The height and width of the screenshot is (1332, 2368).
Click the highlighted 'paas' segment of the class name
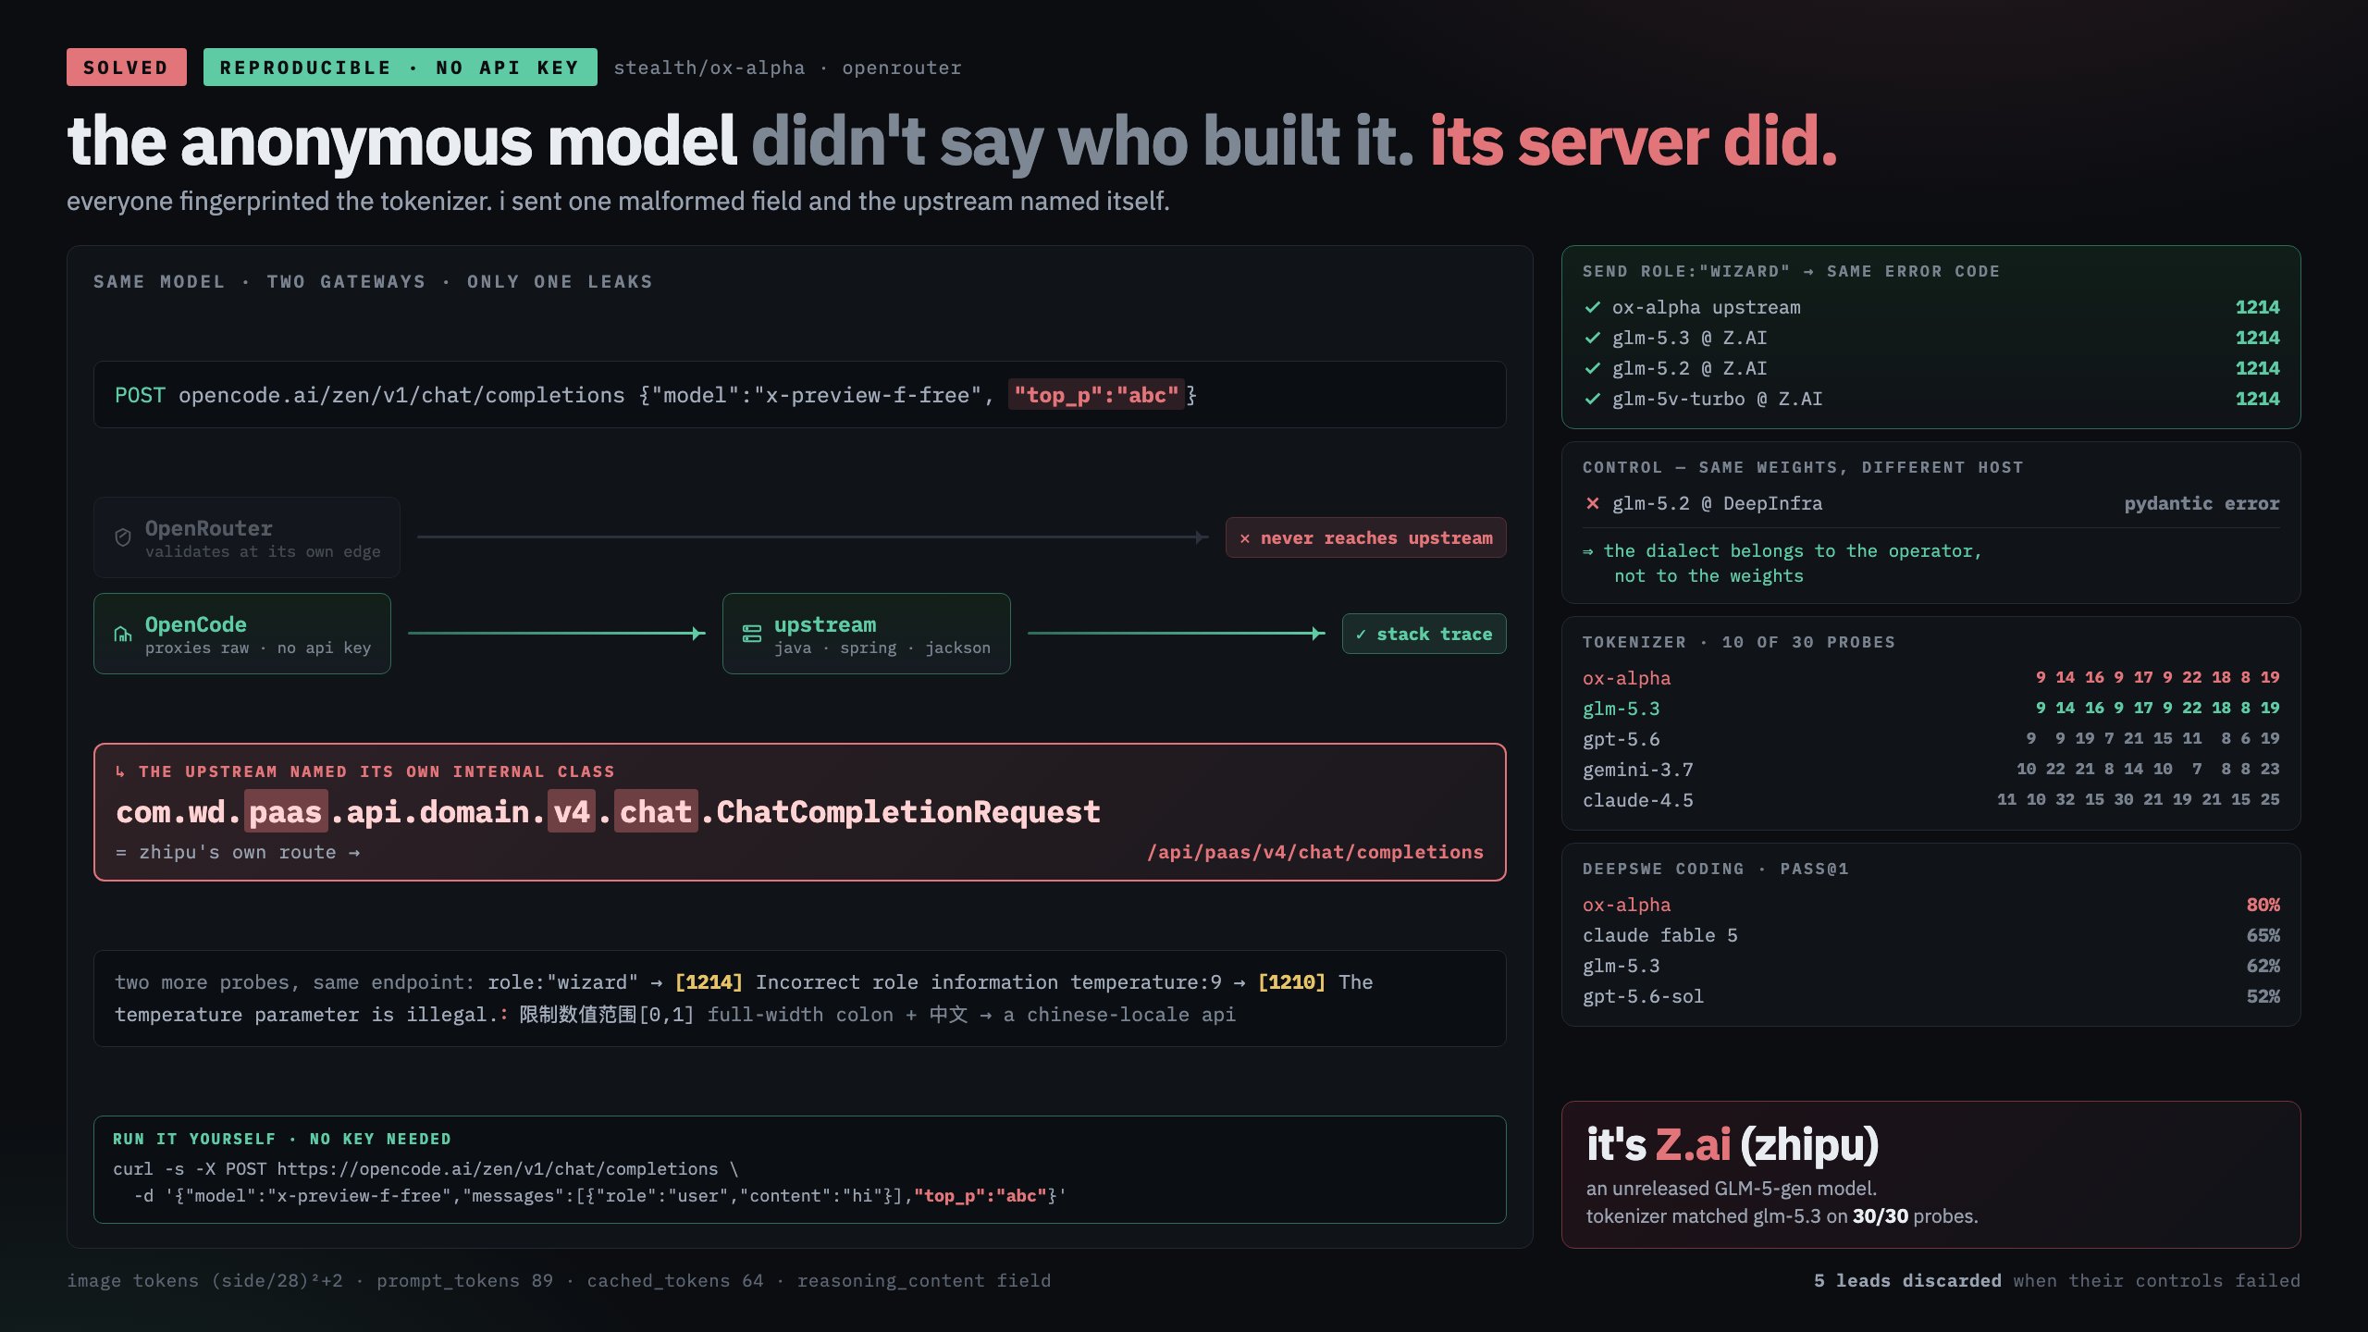click(286, 811)
